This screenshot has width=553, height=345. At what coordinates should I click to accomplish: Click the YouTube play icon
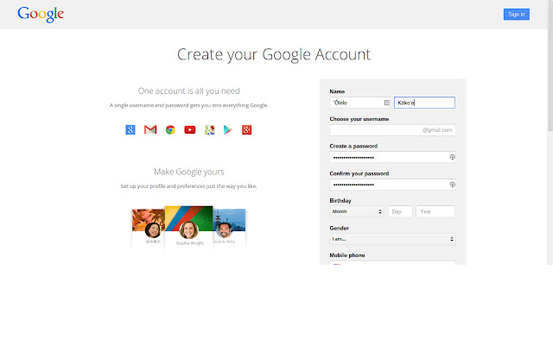(x=190, y=130)
